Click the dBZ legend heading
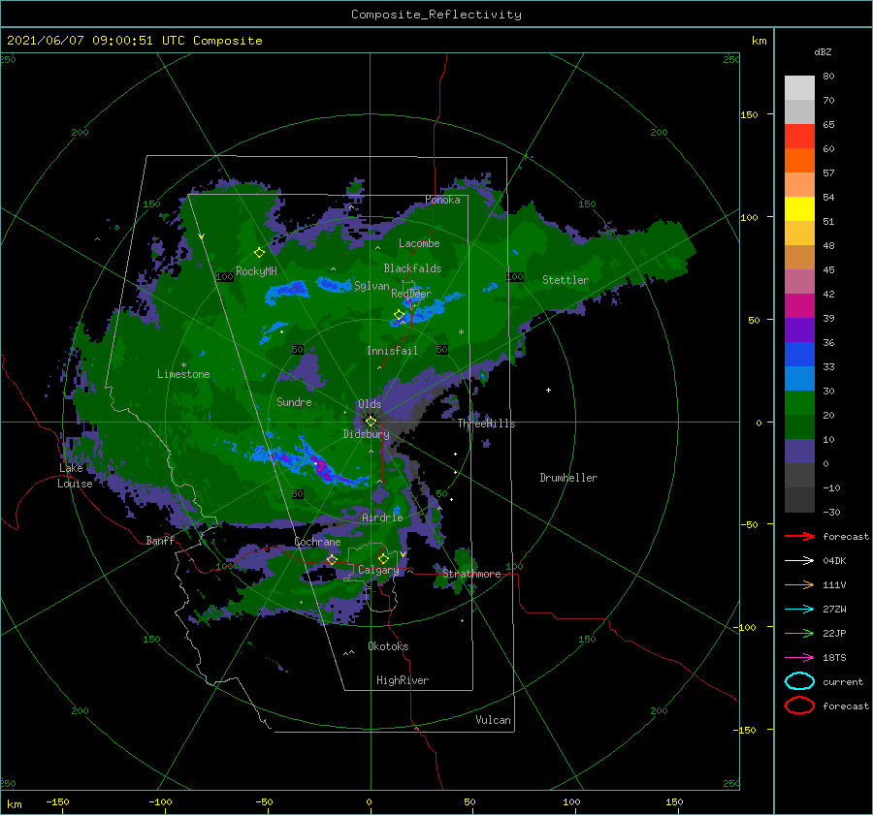 [823, 51]
